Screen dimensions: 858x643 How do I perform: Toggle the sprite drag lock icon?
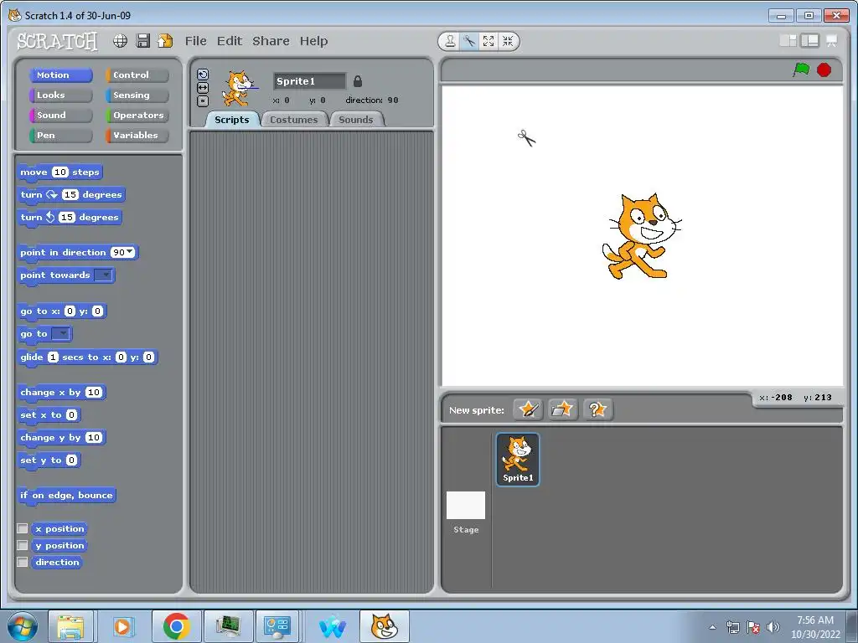click(x=358, y=81)
